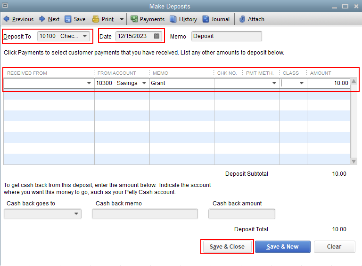The height and width of the screenshot is (266, 362).
Task: Close the Make Deposits window
Action: pos(356,7)
